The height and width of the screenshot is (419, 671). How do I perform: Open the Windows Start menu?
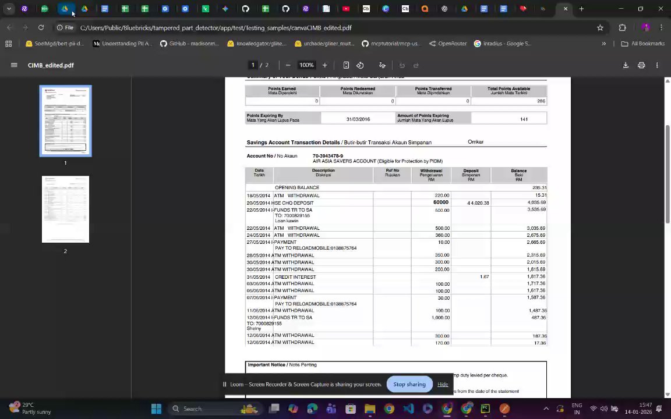pos(156,409)
